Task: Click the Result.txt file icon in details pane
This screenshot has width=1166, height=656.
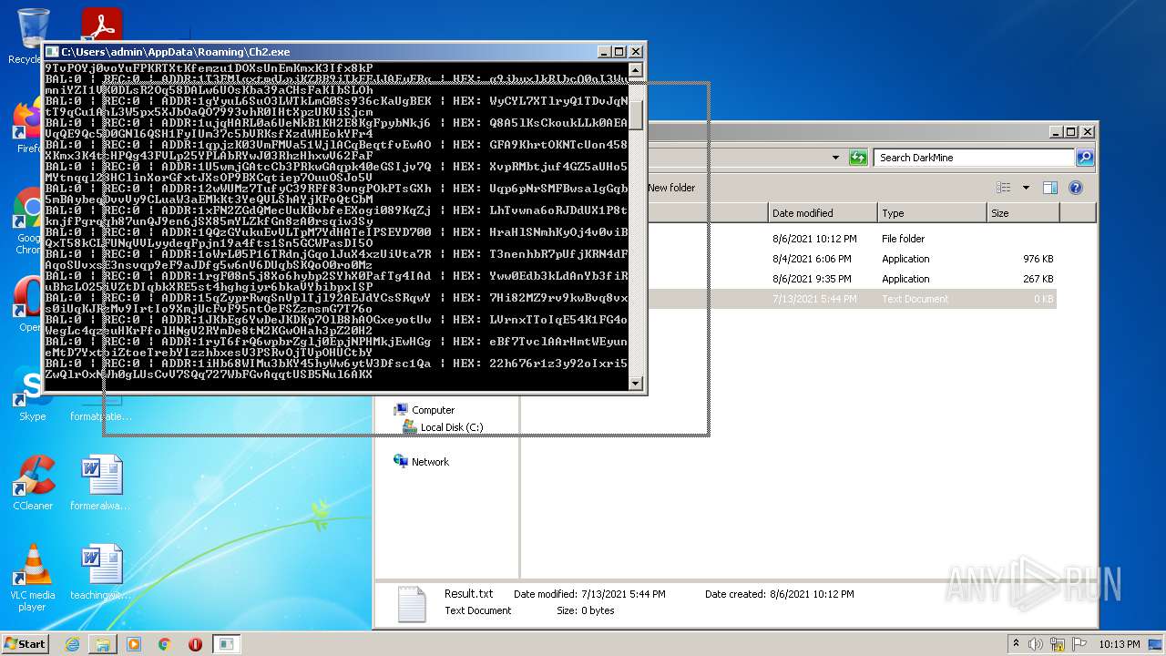Action: (412, 604)
